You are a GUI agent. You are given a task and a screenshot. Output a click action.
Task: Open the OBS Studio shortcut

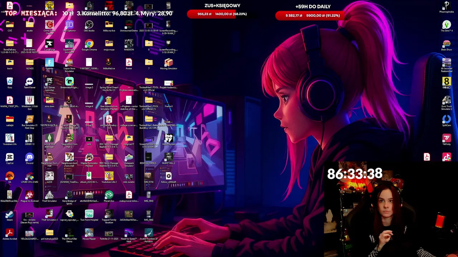pyautogui.click(x=89, y=26)
